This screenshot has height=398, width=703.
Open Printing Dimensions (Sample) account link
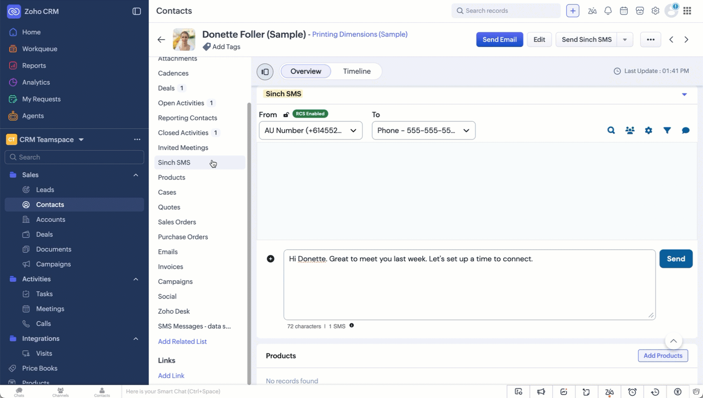click(360, 34)
